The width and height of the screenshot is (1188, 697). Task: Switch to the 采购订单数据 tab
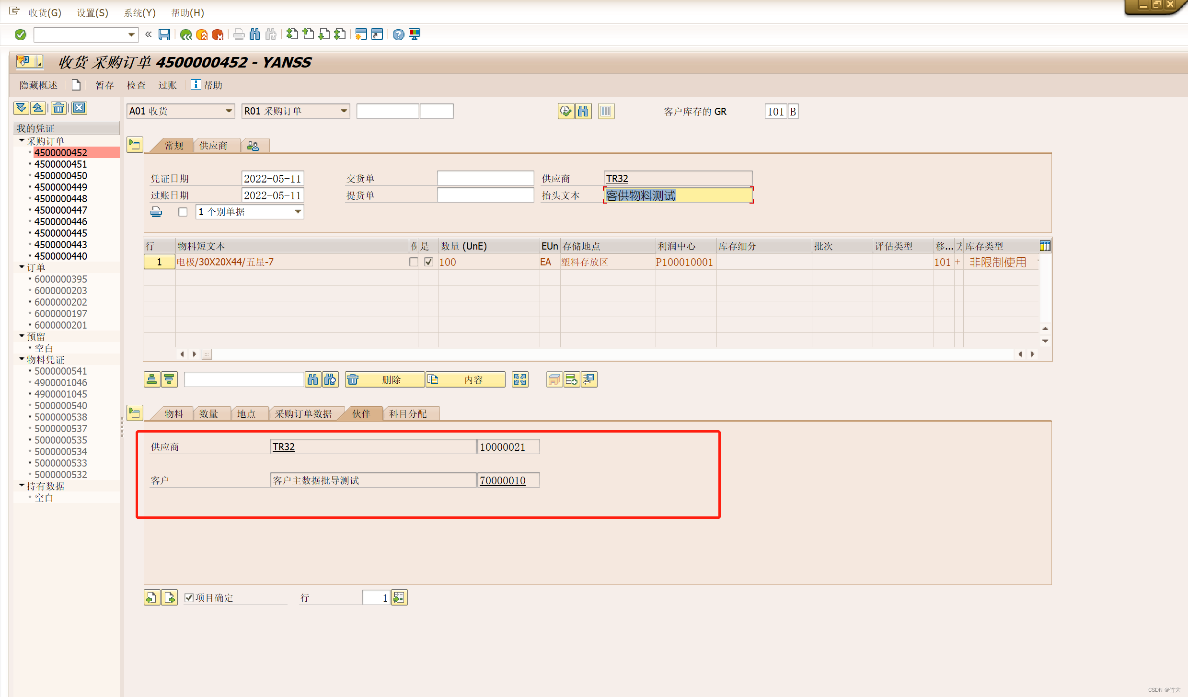303,414
